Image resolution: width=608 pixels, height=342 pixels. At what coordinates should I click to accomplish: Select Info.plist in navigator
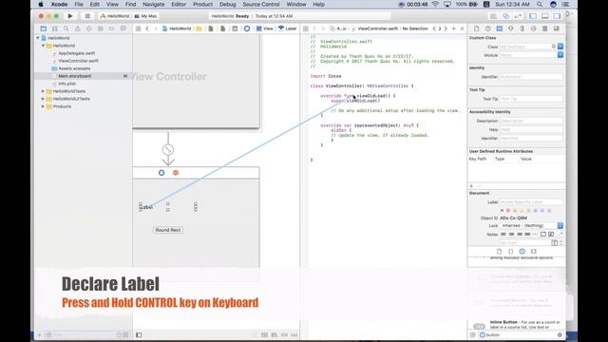pyautogui.click(x=66, y=84)
